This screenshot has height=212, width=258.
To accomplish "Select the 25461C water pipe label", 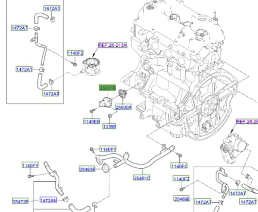I will 142,178.
